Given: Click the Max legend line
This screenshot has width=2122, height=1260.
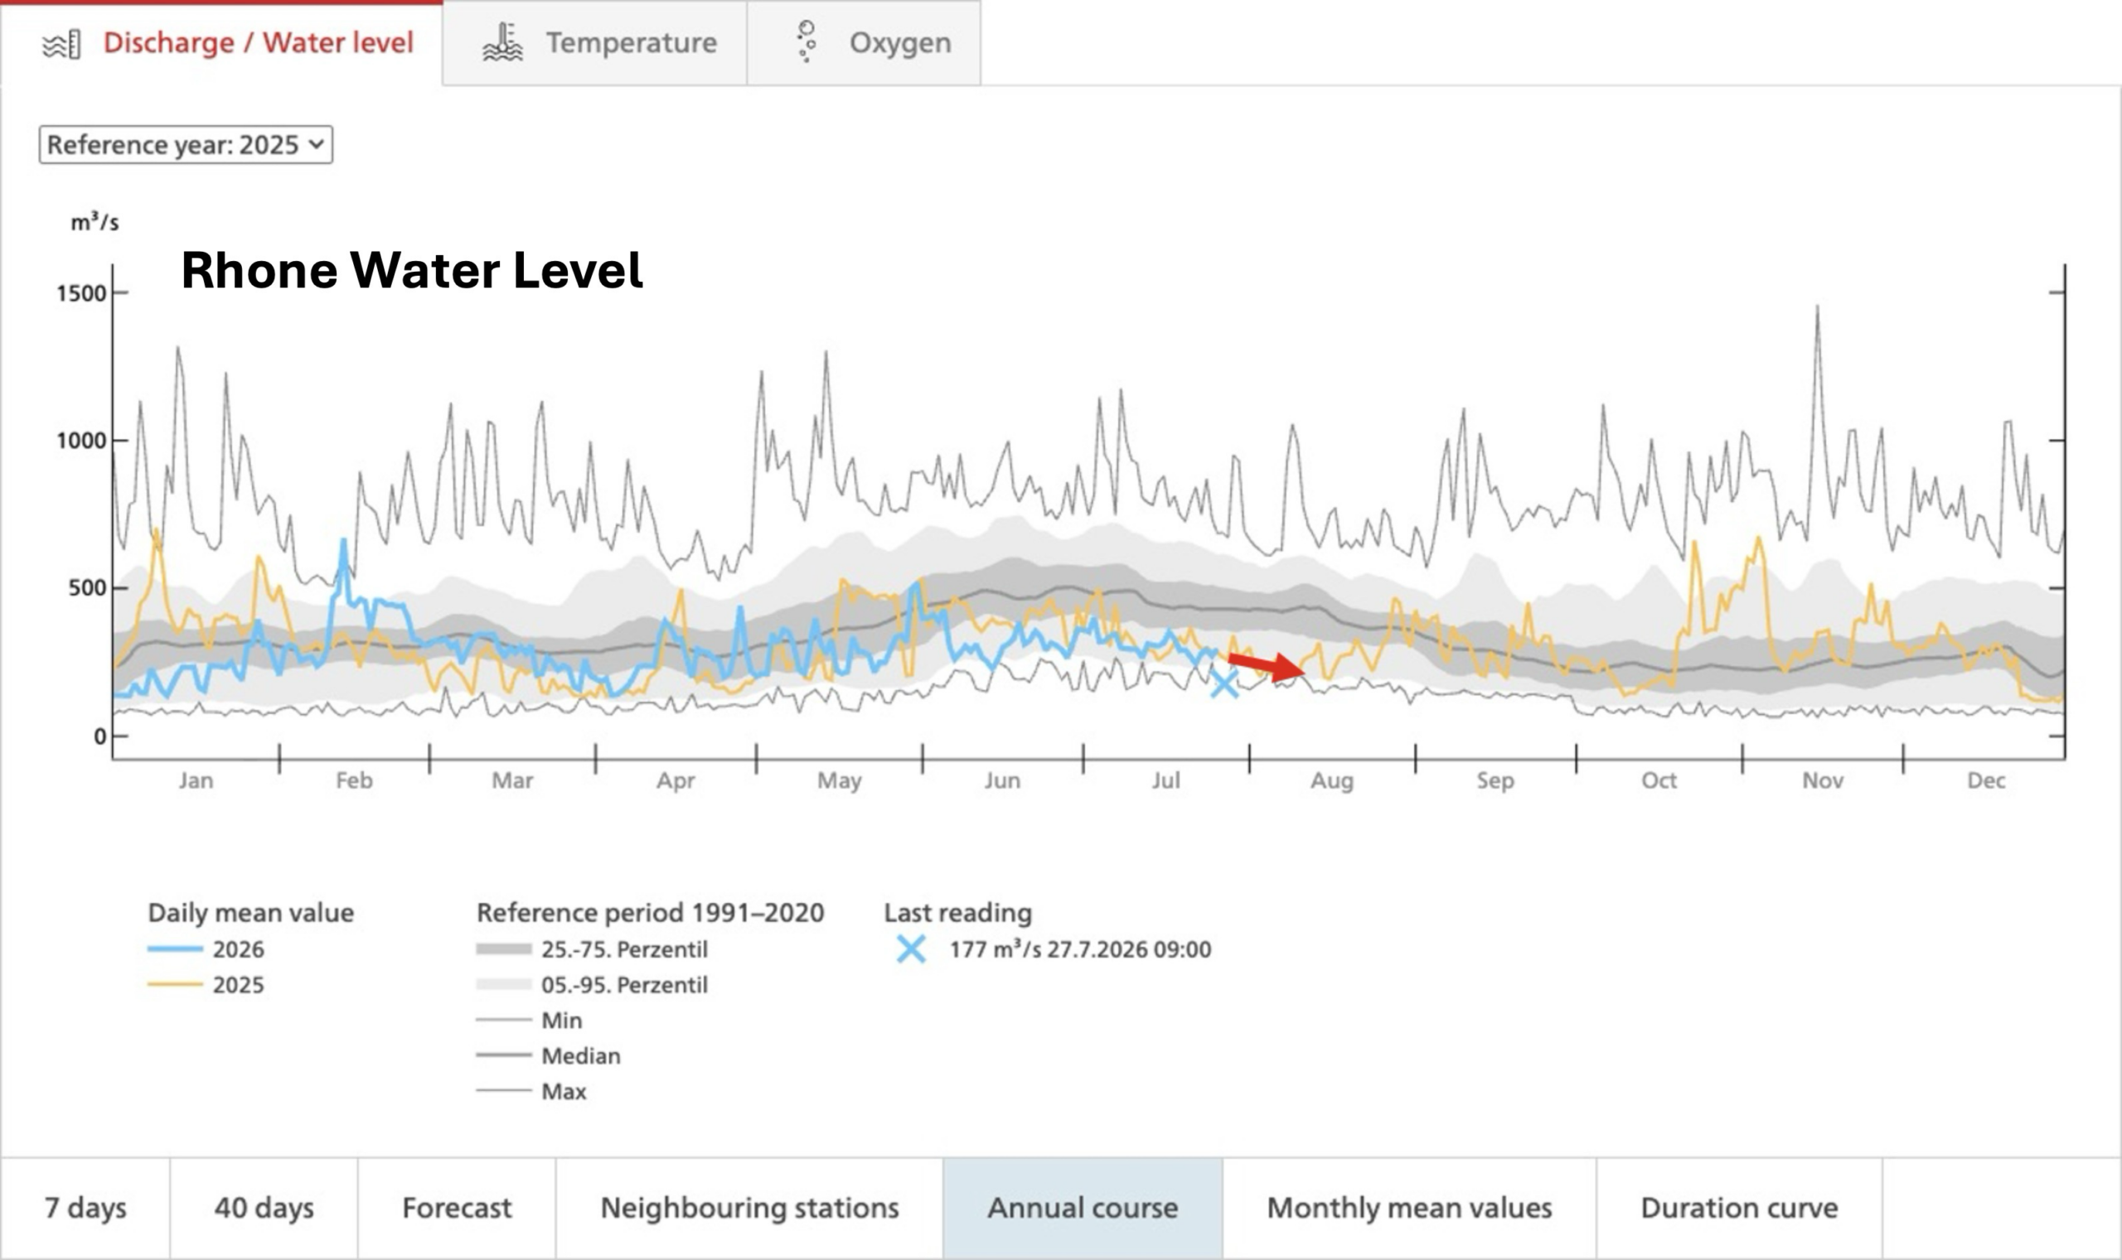Looking at the screenshot, I should click(504, 1091).
